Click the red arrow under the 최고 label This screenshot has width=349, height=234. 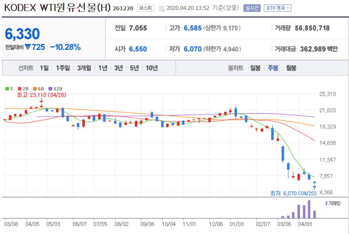tap(41, 101)
